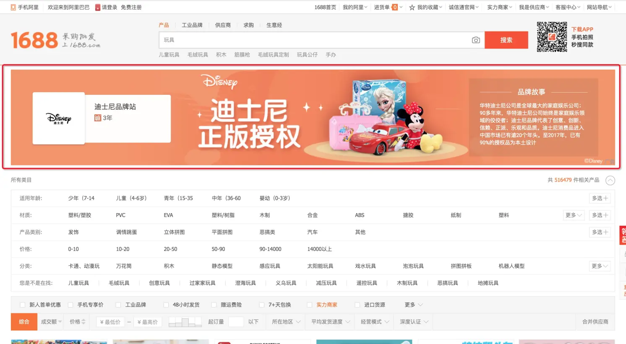Click the 遥控玩具 related search
This screenshot has height=344, width=626.
click(367, 283)
